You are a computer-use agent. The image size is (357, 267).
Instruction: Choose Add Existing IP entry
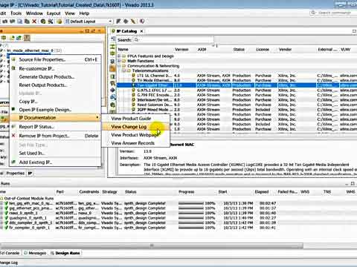[x=55, y=162]
